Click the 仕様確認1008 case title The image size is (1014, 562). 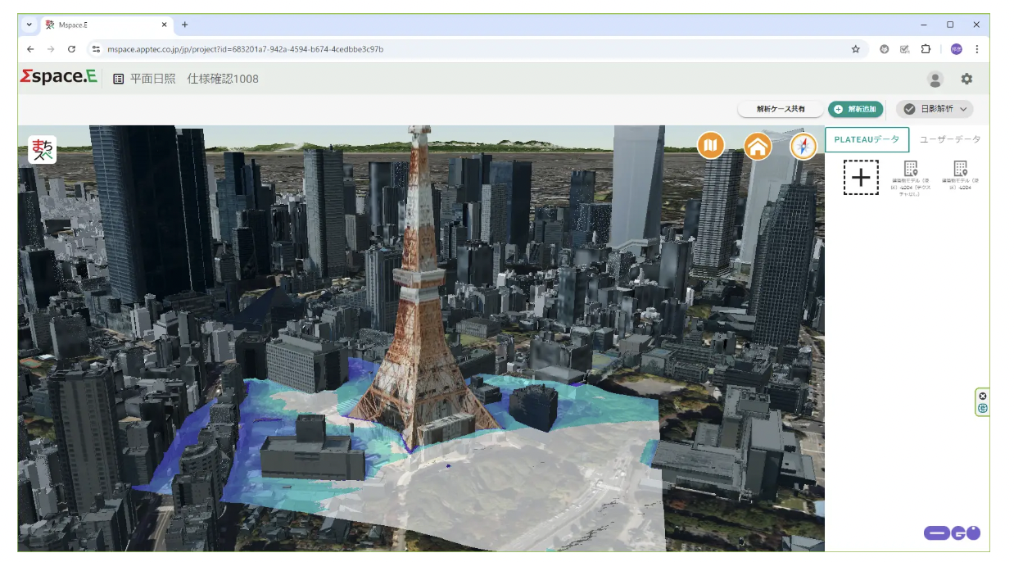[x=223, y=79]
